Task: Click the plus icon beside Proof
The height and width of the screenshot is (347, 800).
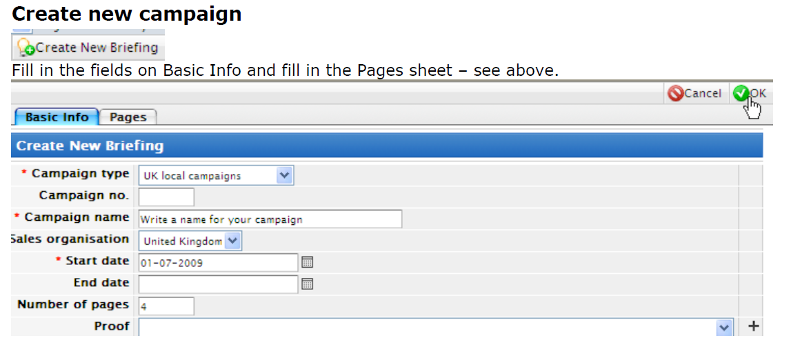Action: [754, 326]
